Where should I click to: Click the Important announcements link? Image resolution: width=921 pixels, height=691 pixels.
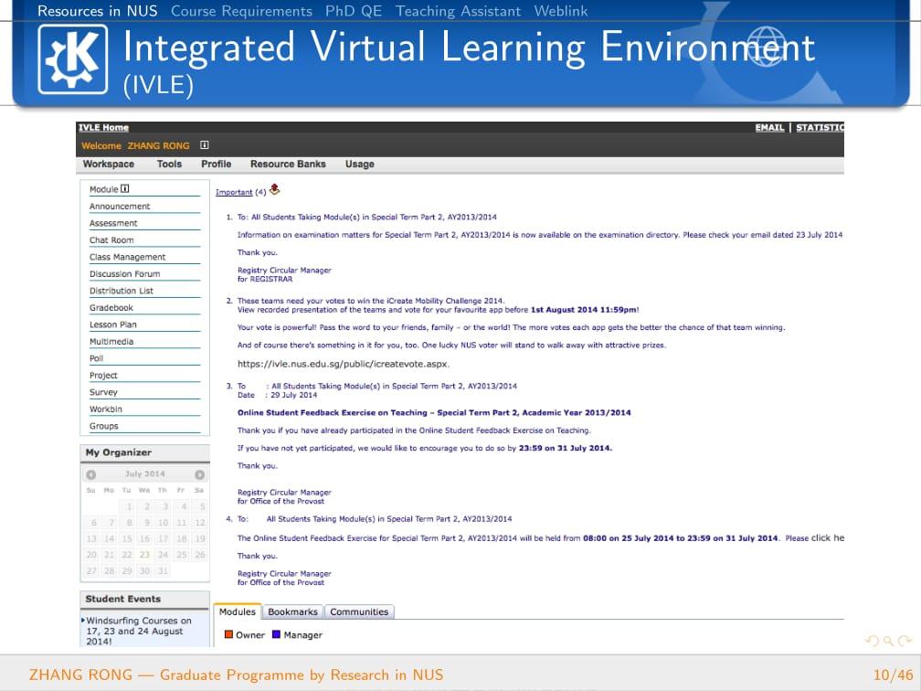234,192
